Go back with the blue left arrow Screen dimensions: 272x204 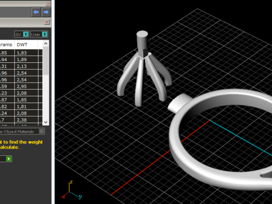pyautogui.click(x=36, y=12)
